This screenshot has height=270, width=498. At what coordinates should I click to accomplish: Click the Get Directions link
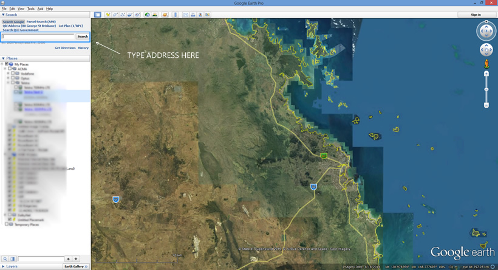[65, 48]
